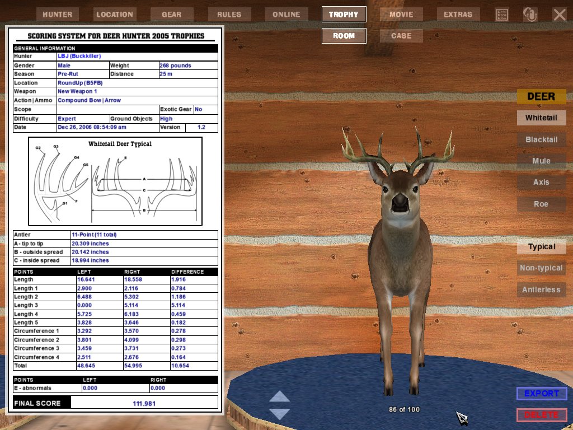Select Whitetail species filter
The width and height of the screenshot is (573, 430).
(541, 118)
